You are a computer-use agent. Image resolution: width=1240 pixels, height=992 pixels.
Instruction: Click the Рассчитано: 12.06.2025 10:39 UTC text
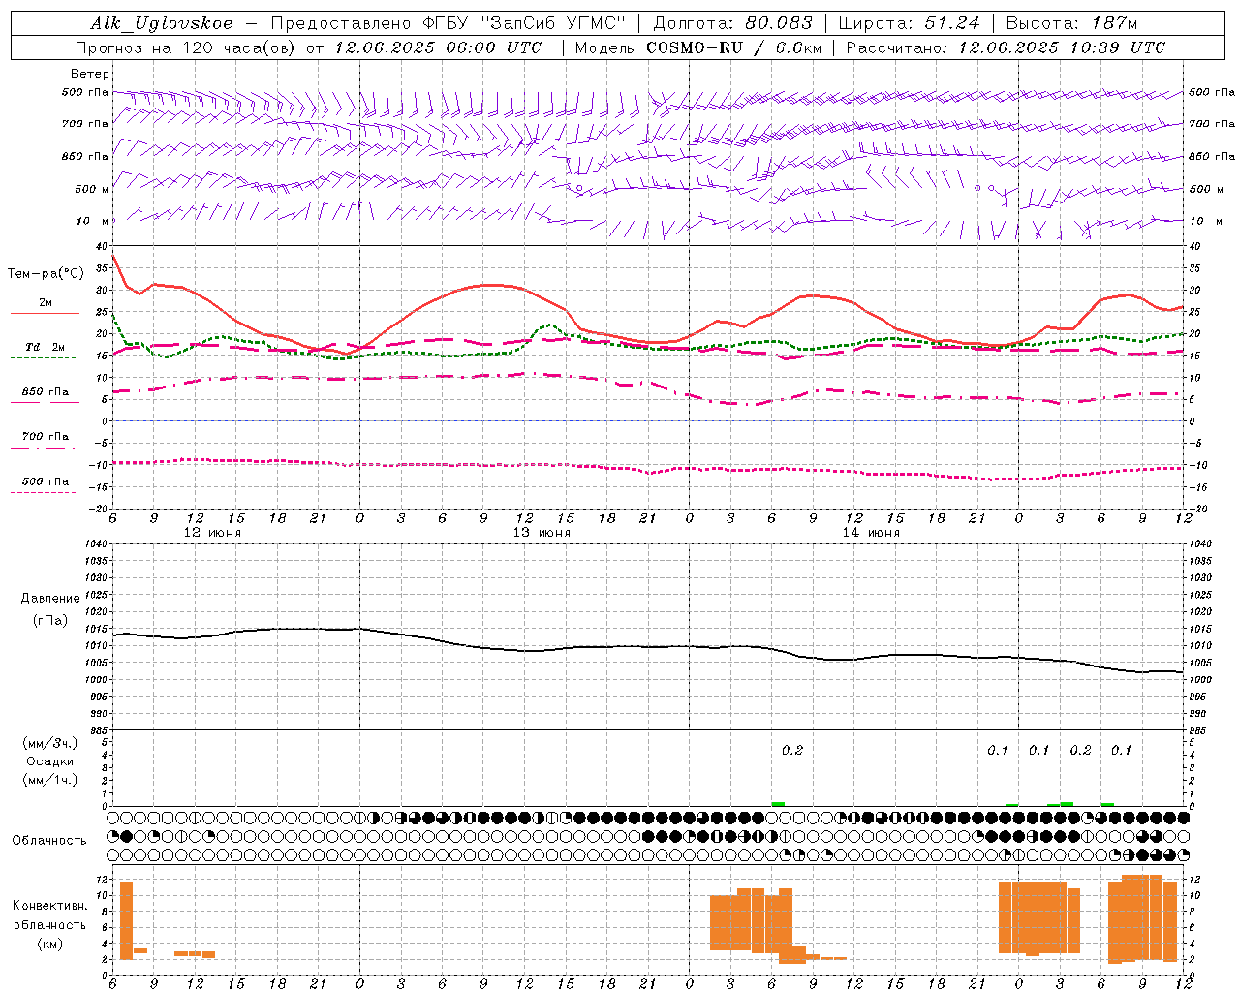pos(1006,47)
